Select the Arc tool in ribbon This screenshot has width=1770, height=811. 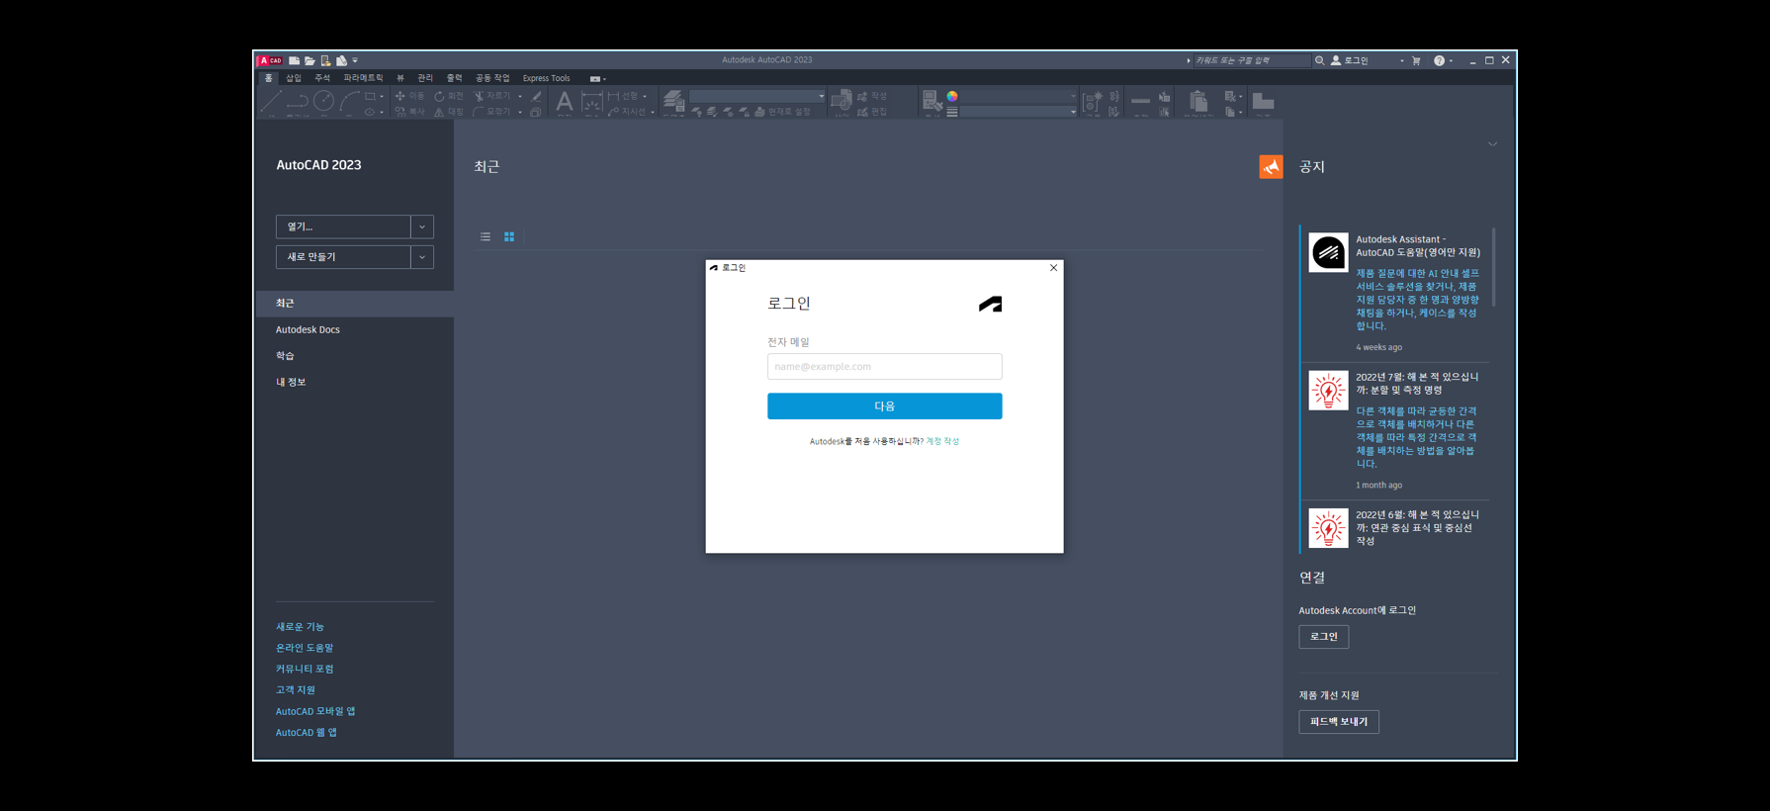pyautogui.click(x=349, y=101)
